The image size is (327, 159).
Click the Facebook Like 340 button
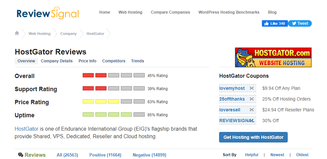coord(275,23)
